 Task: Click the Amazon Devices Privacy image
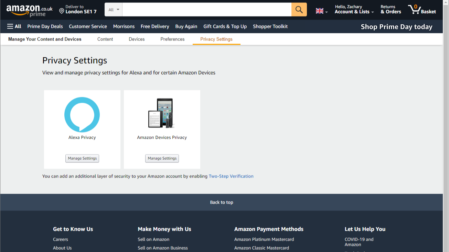point(162,113)
